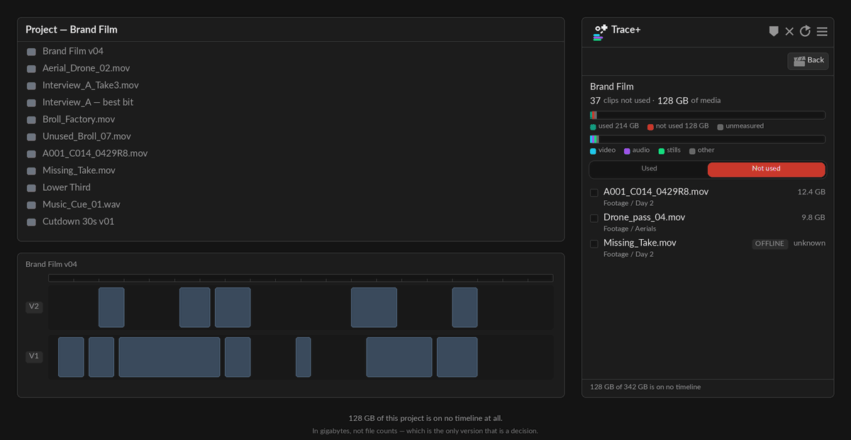Screen dimensions: 851x440
Task: Click the cyan 'video' legend swatch
Action: point(593,151)
